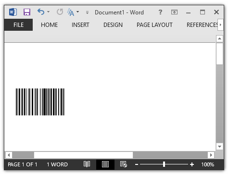
Task: Click the vertical scrollbar down arrow
Action: [219, 147]
